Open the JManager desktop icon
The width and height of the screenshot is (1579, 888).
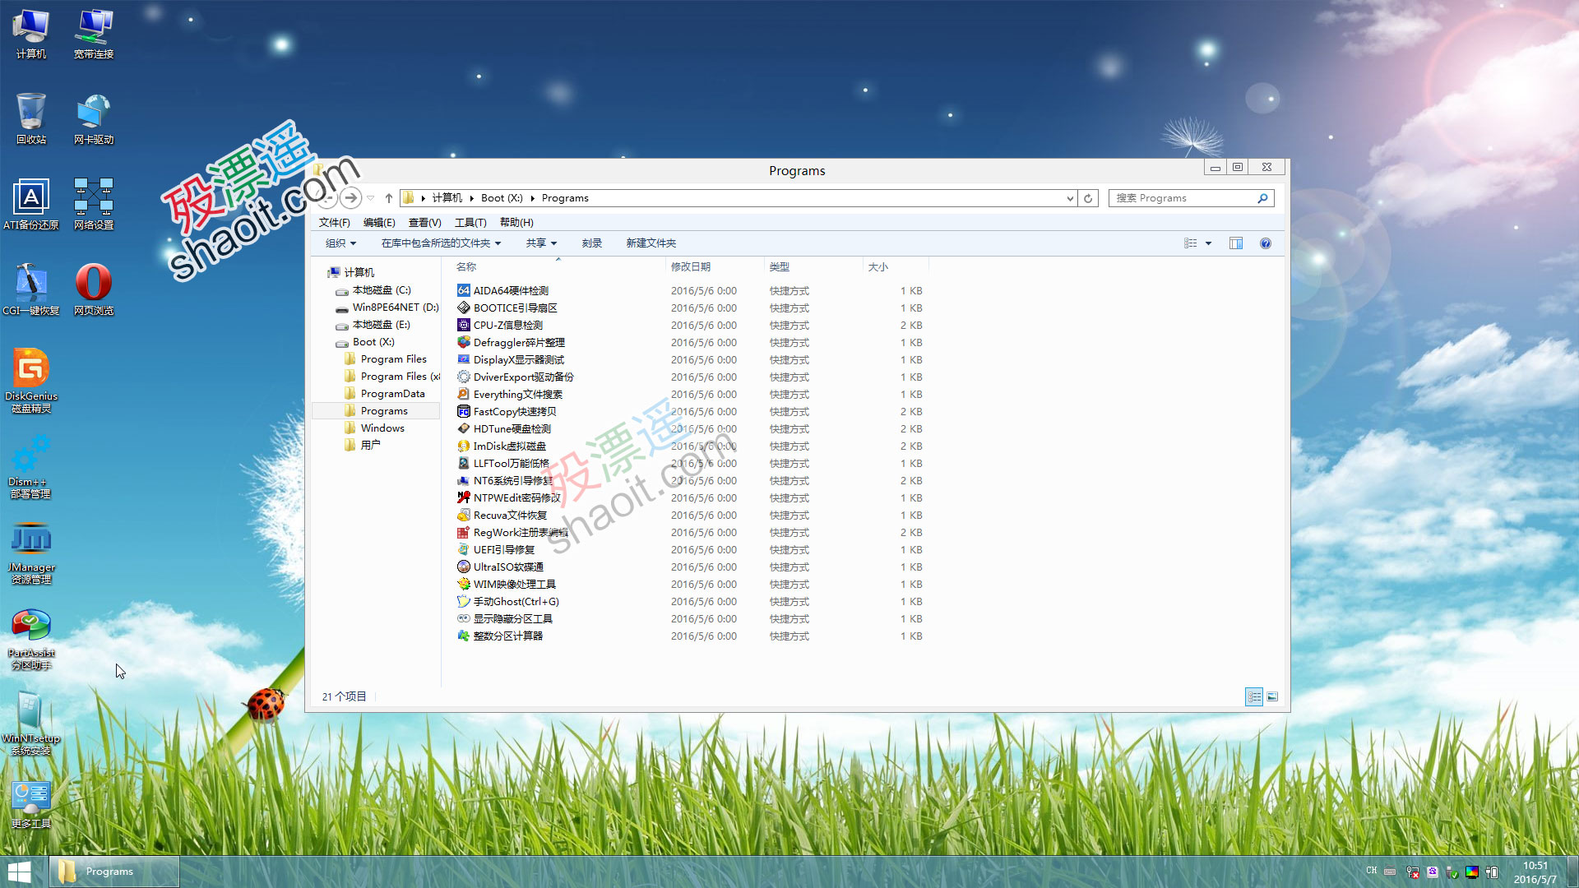click(x=31, y=553)
